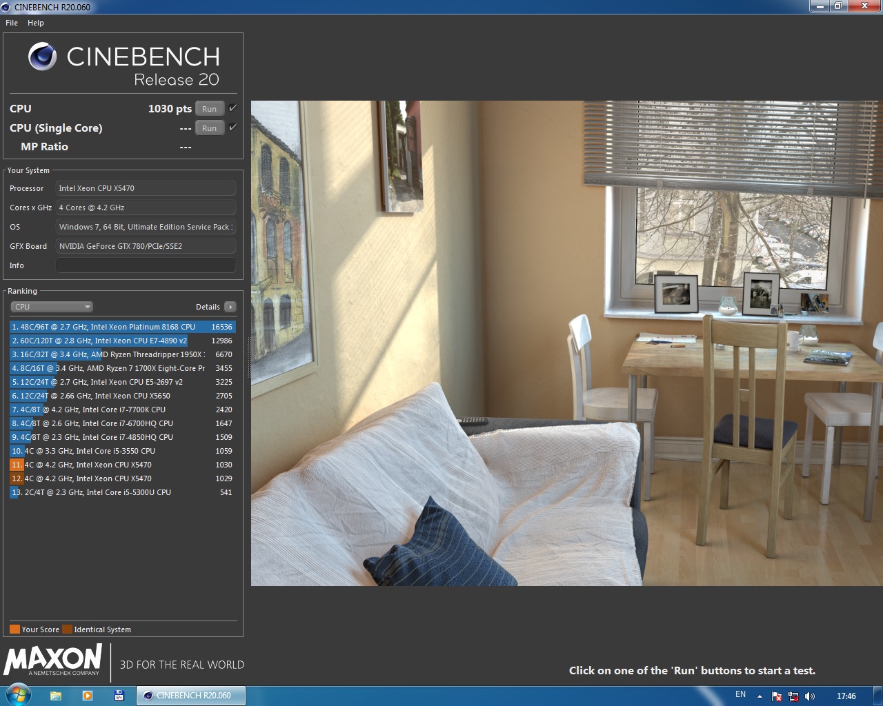Close the CINEBENCH window
Viewport: 883px width, 706px height.
(863, 6)
